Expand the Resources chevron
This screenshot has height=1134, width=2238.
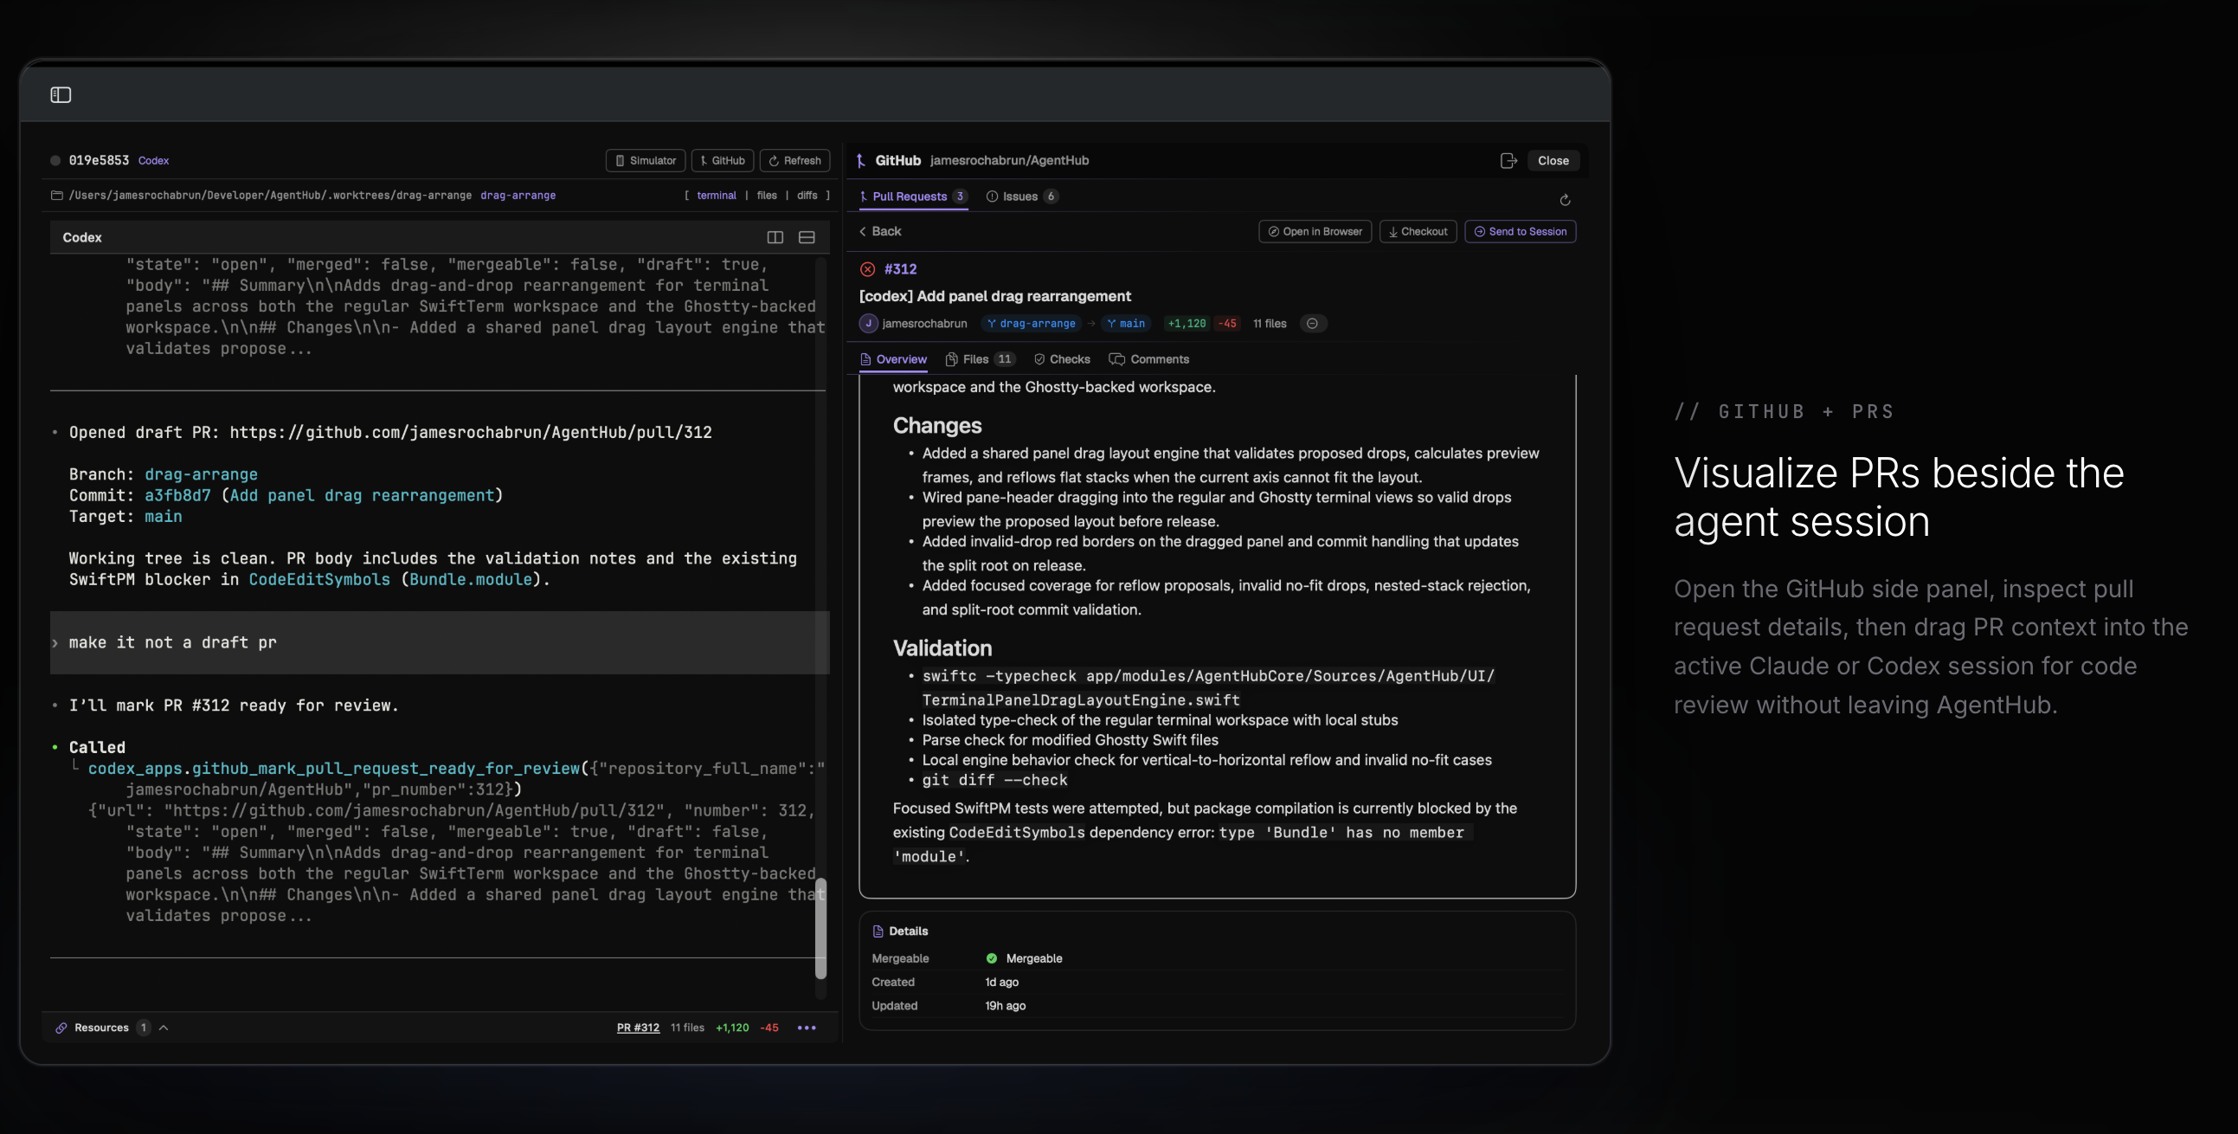[x=164, y=1028]
